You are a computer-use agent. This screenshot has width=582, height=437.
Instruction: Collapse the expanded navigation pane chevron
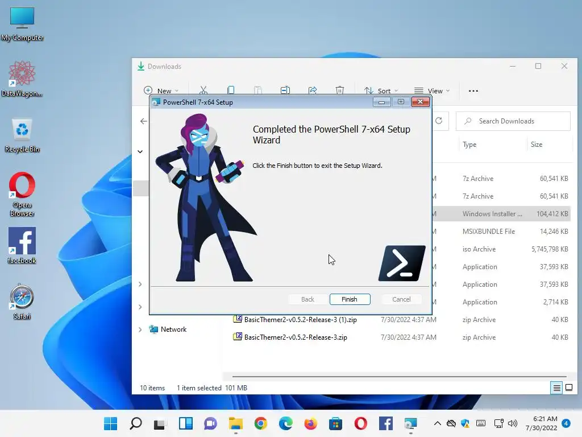coord(140,151)
